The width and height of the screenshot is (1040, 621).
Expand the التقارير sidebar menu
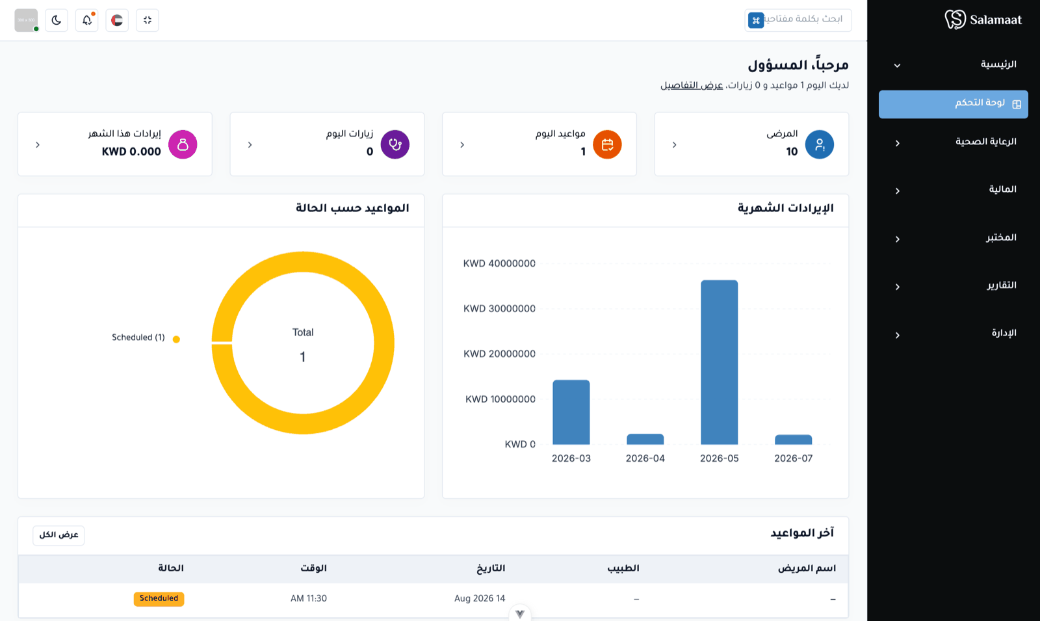click(x=954, y=286)
